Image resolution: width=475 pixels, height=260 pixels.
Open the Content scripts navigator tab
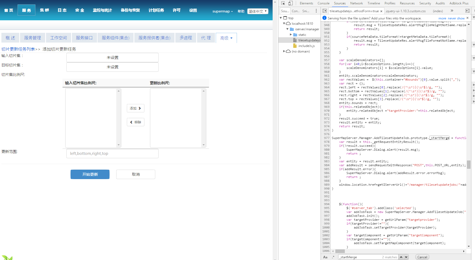(295, 11)
